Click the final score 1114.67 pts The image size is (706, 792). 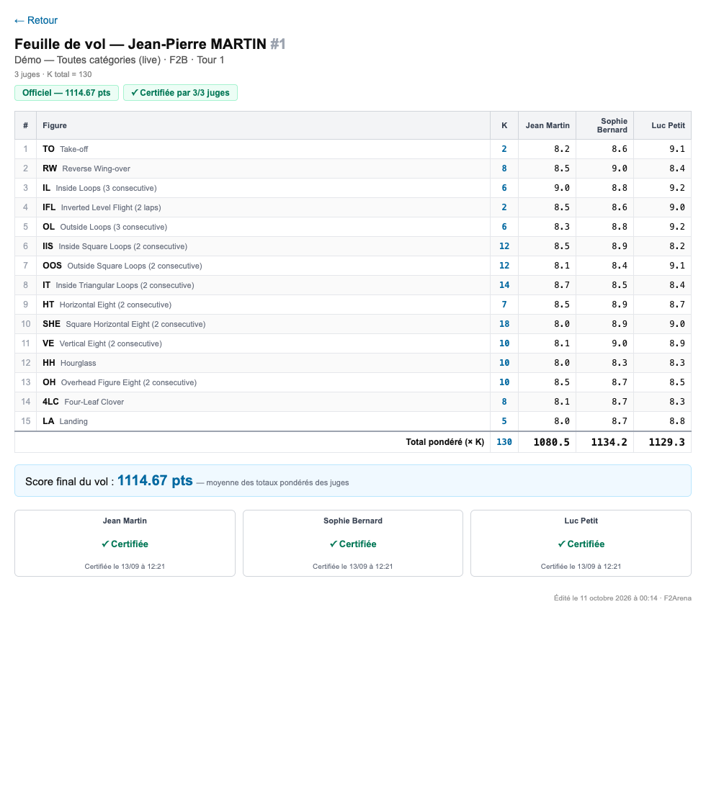tap(155, 480)
